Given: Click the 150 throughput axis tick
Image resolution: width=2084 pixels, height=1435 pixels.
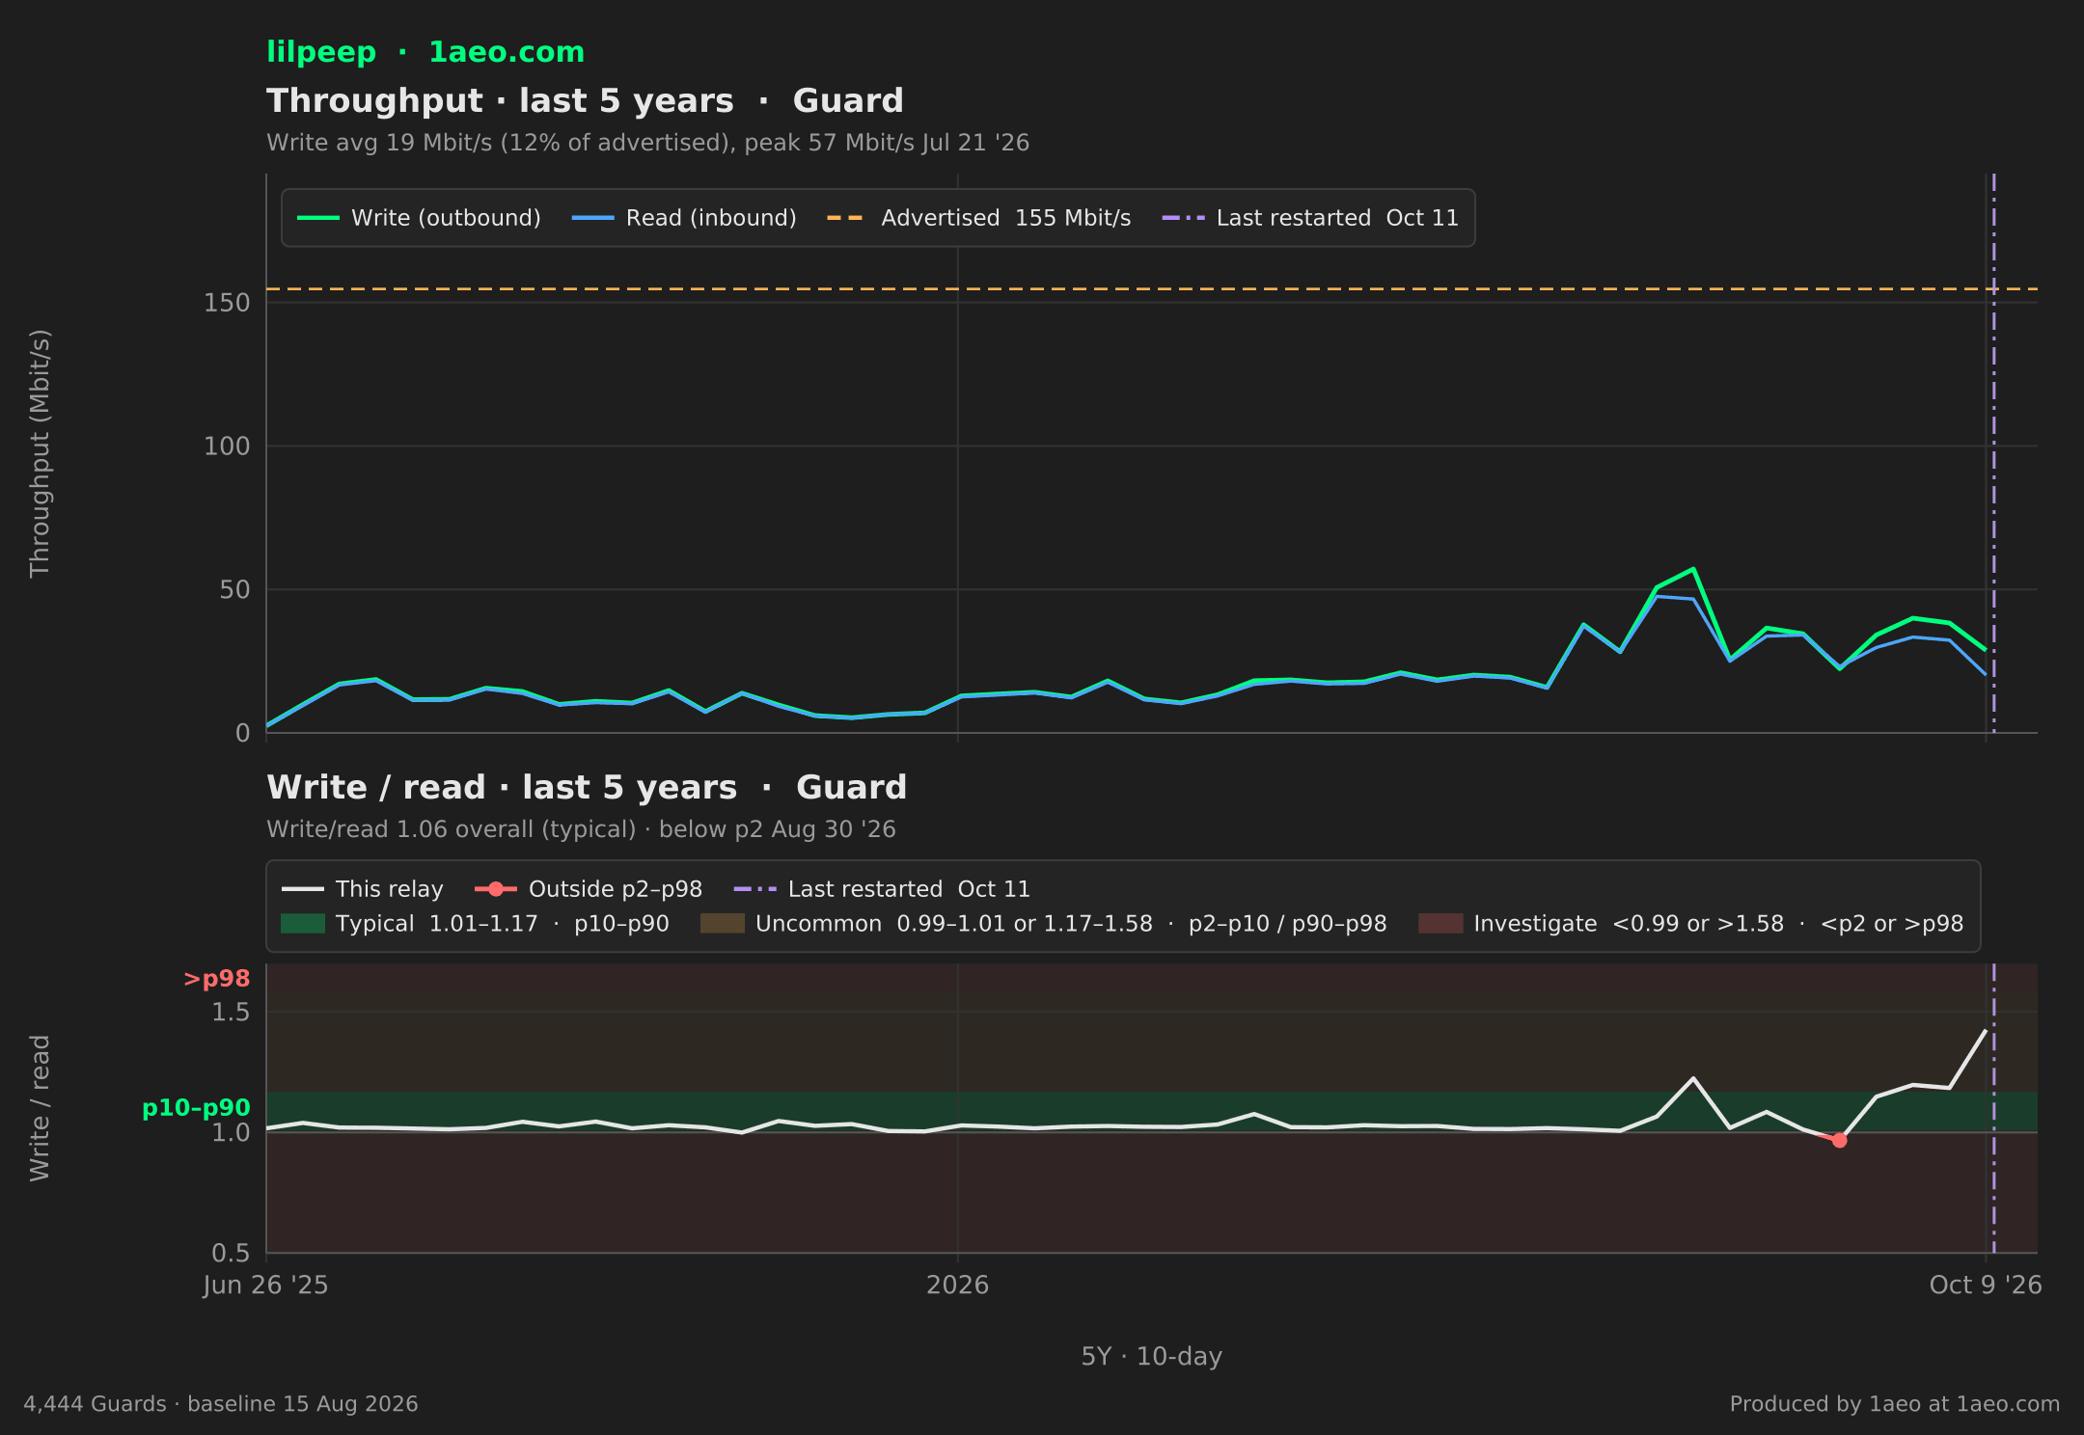Looking at the screenshot, I should (x=227, y=303).
